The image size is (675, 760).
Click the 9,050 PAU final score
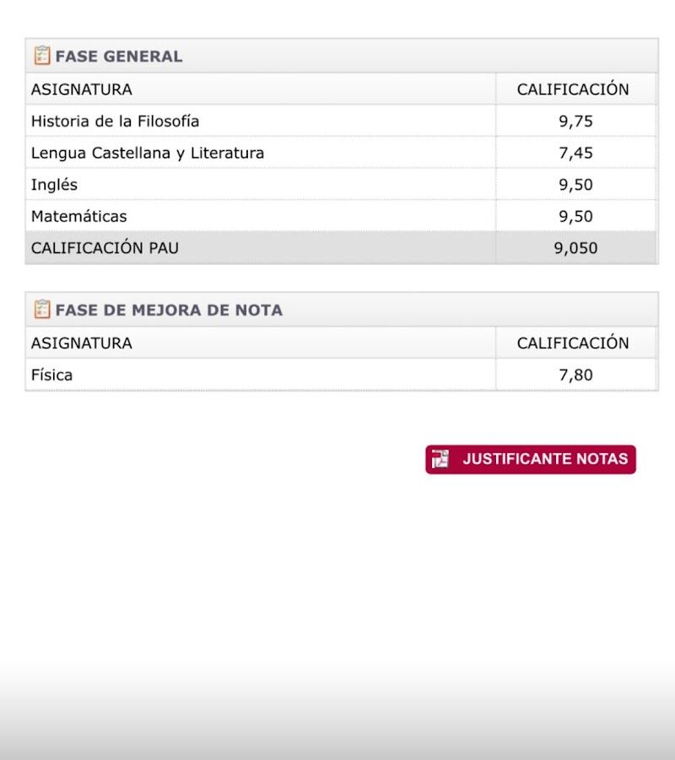[575, 249]
